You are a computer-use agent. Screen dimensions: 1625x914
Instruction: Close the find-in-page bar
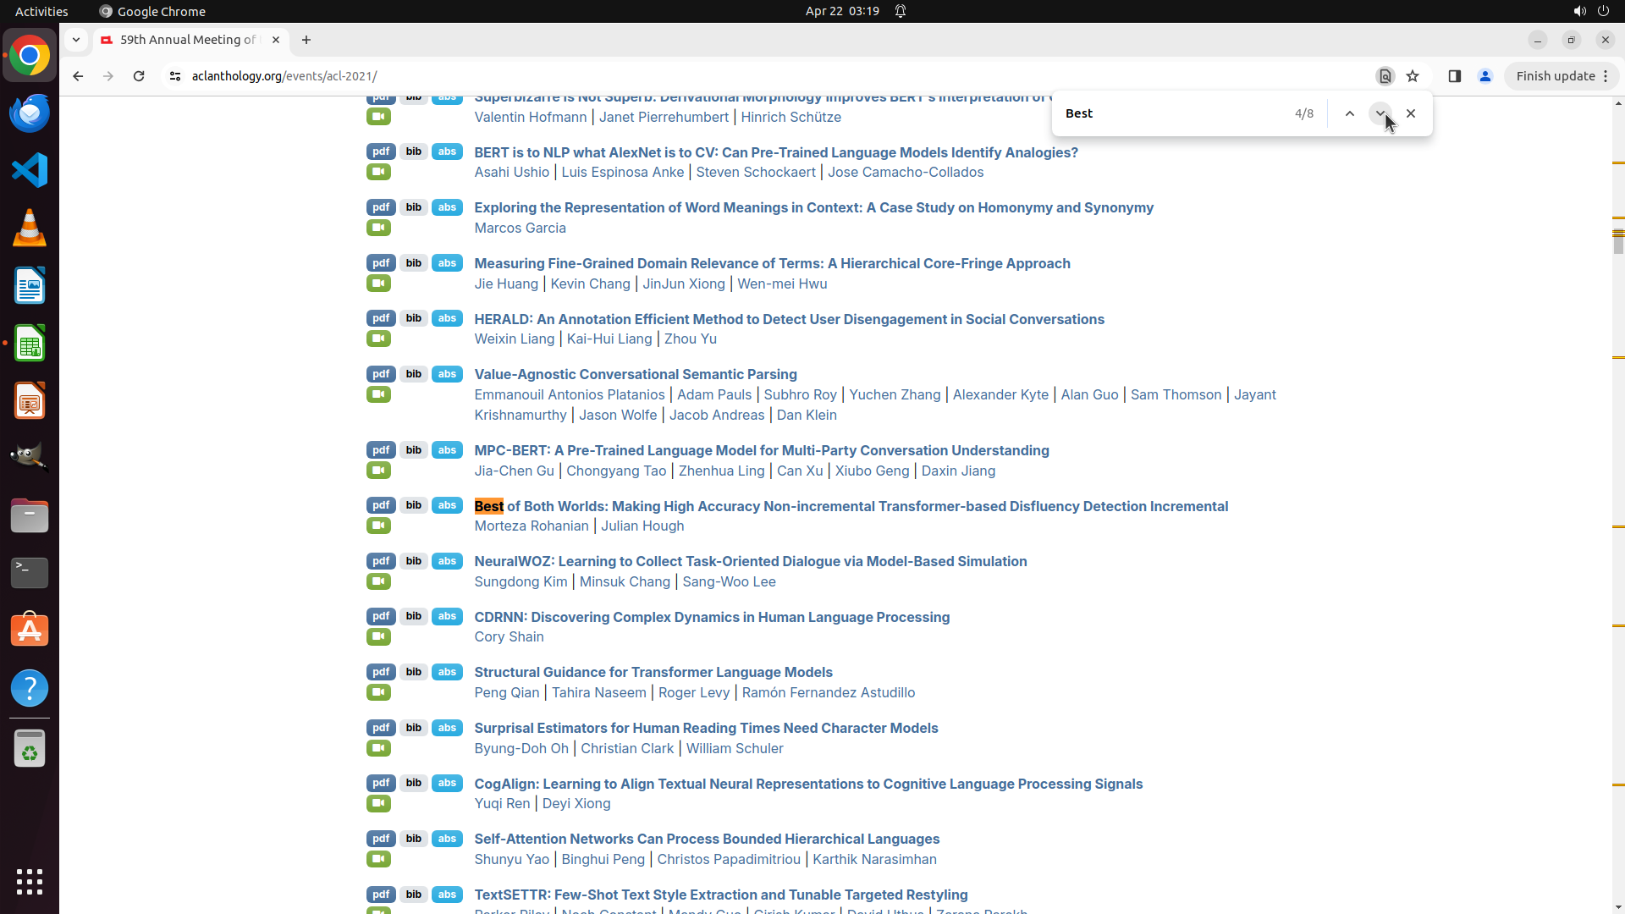click(x=1411, y=113)
